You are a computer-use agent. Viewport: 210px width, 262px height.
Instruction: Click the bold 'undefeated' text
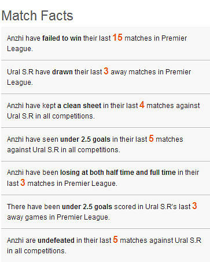tap(56, 241)
